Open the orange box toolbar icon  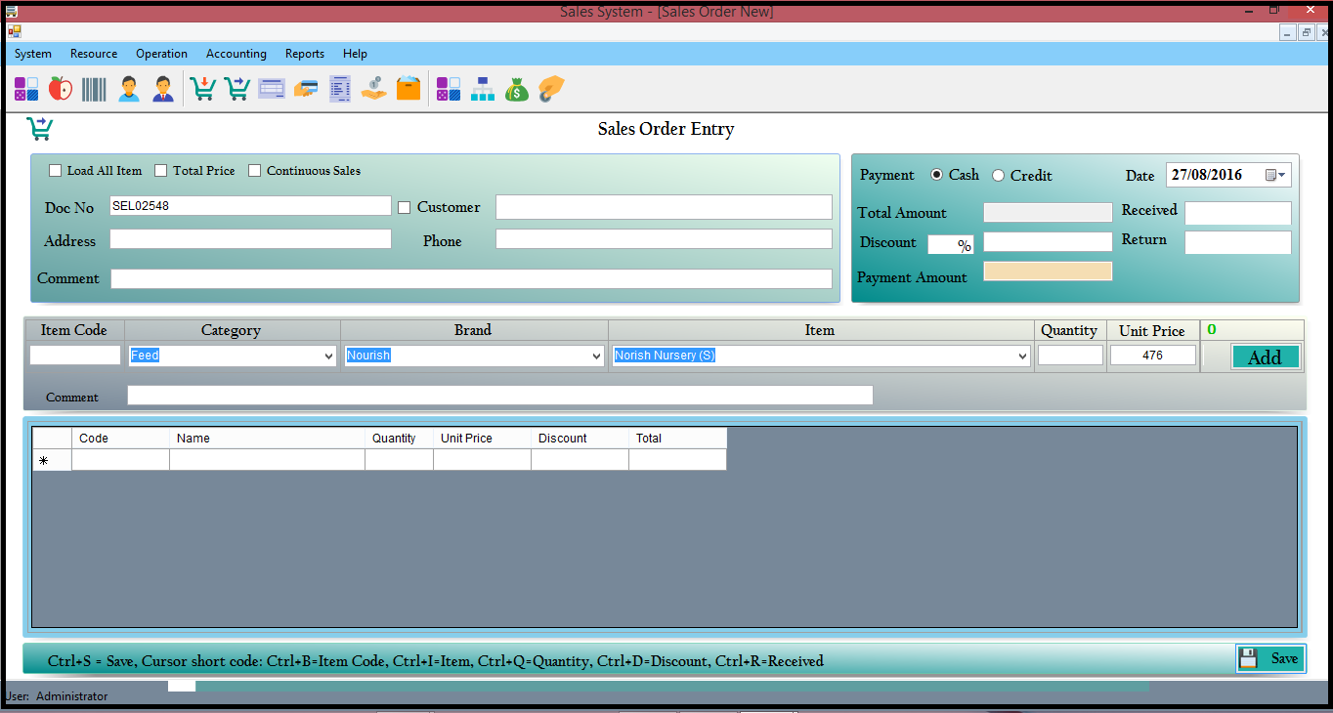[408, 90]
